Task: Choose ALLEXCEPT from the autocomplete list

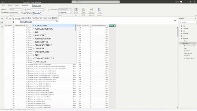Action: 54,35
